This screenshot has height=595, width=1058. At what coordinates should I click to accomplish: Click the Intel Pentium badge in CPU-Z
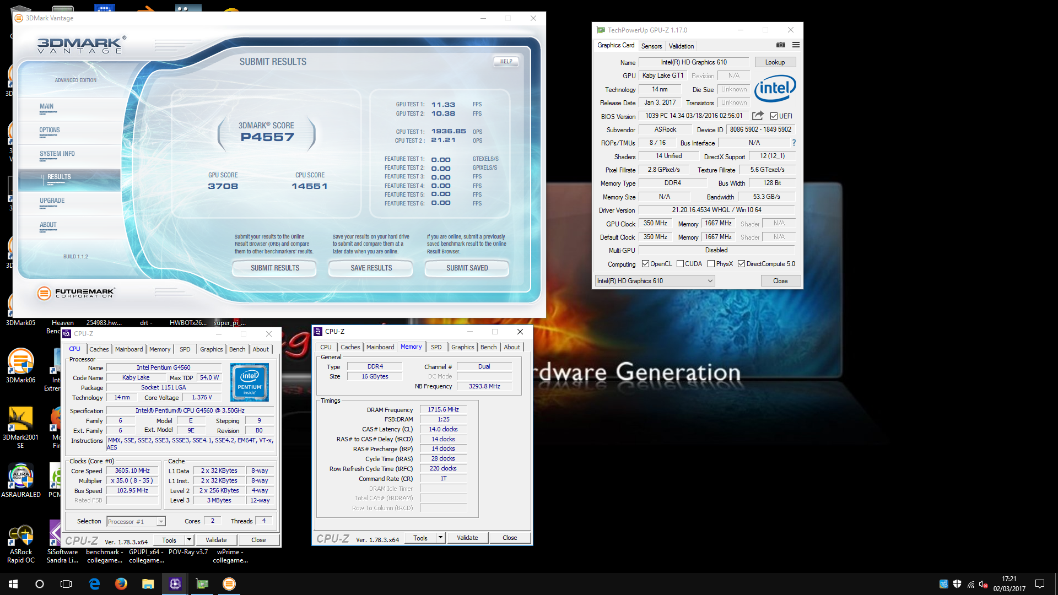point(250,382)
